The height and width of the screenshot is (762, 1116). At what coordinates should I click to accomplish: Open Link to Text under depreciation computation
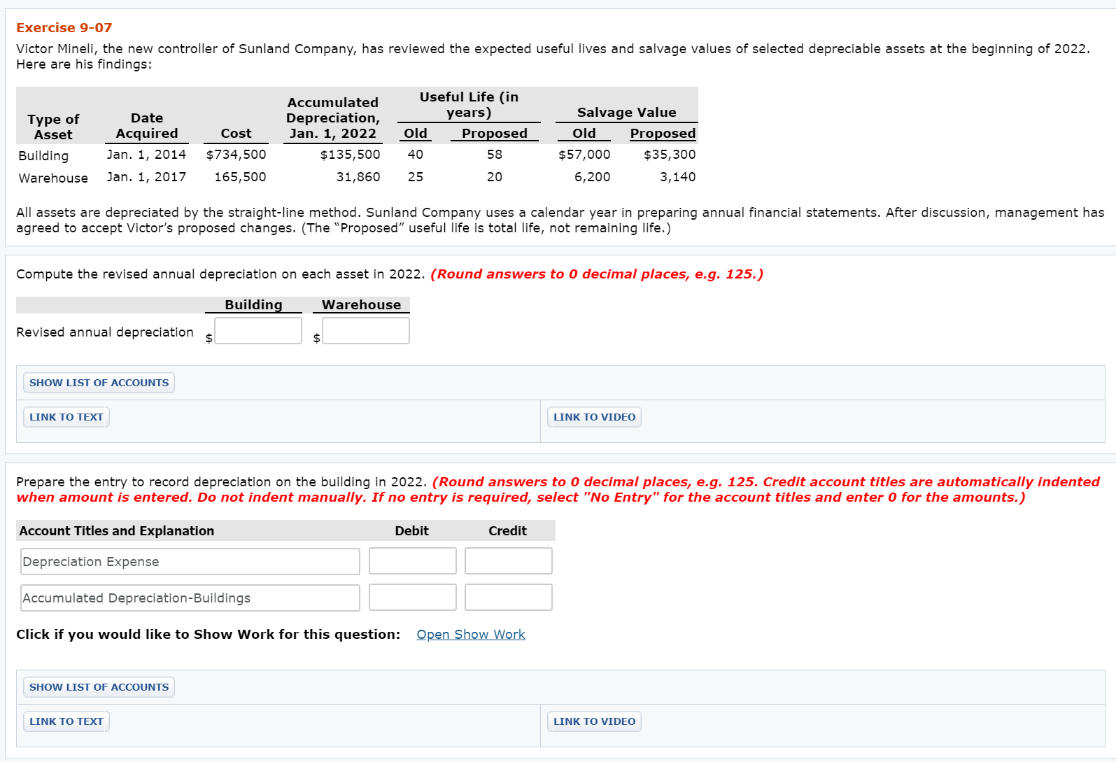[x=66, y=417]
